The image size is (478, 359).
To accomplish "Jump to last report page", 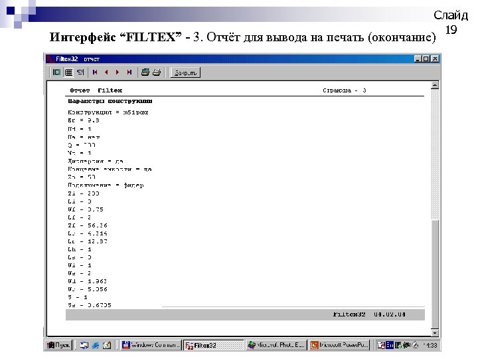I will point(129,72).
